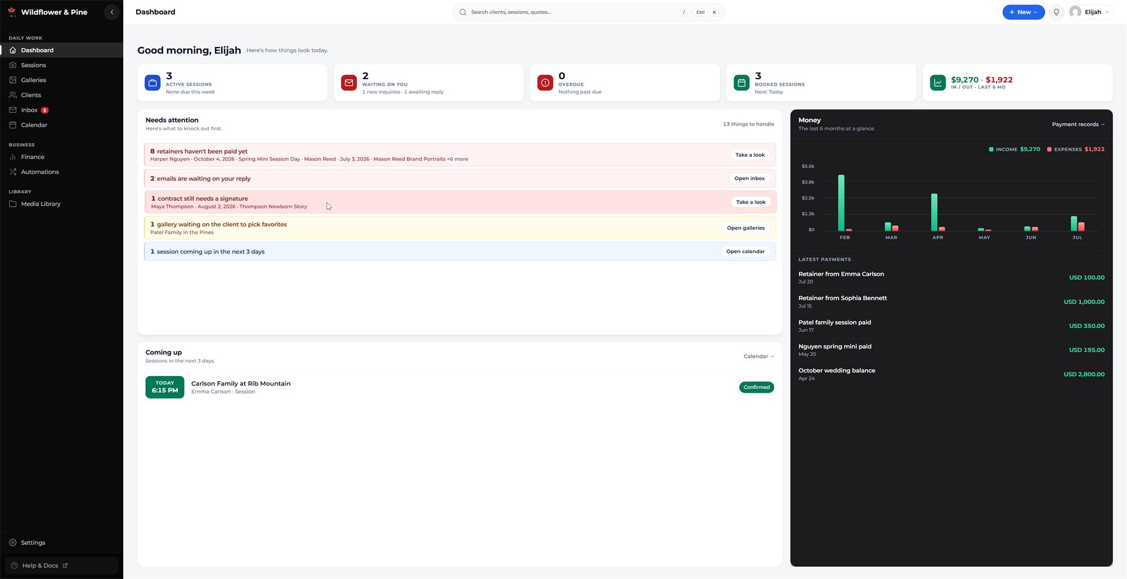
Task: Open the Payment records → link
Action: [x=1078, y=124]
